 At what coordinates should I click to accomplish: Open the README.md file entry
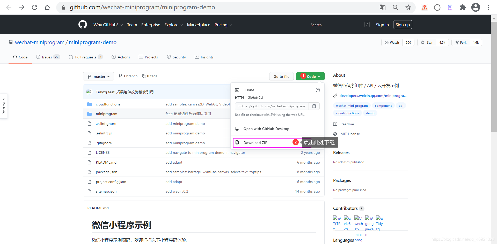coord(106,162)
